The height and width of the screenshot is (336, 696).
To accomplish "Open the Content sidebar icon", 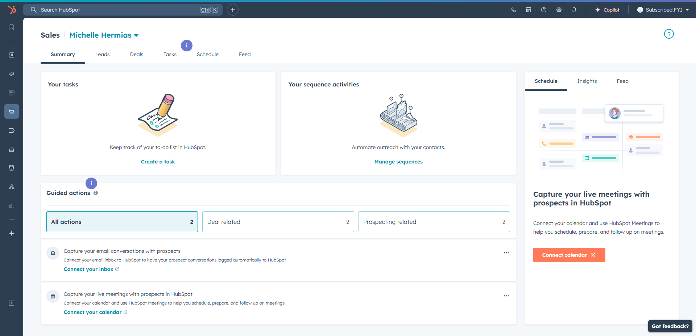I will click(12, 93).
